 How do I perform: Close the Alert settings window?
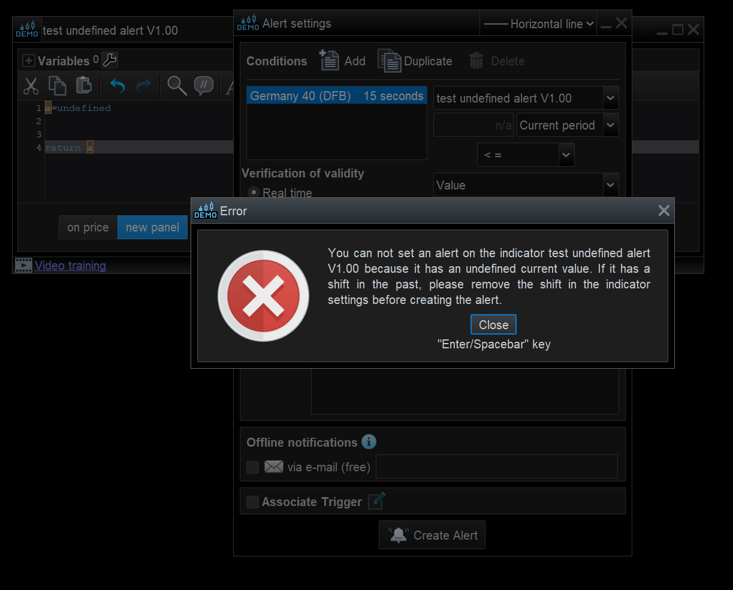pyautogui.click(x=622, y=23)
